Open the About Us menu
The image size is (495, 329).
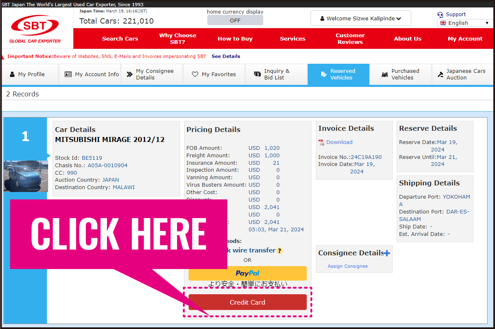408,38
